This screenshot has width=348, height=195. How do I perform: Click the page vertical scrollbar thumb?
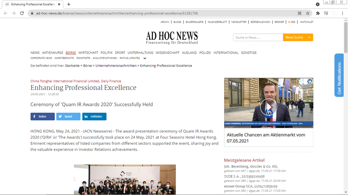pos(346,38)
